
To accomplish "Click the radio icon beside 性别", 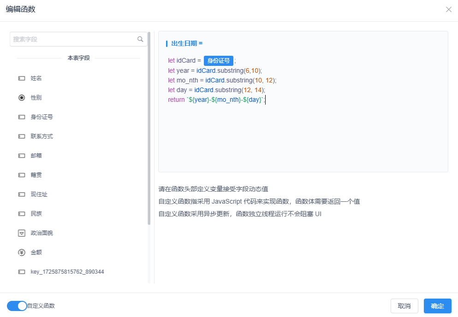I will [21, 98].
